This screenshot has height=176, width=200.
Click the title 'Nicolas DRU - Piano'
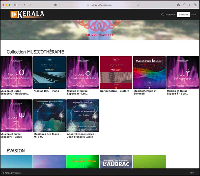point(46,91)
